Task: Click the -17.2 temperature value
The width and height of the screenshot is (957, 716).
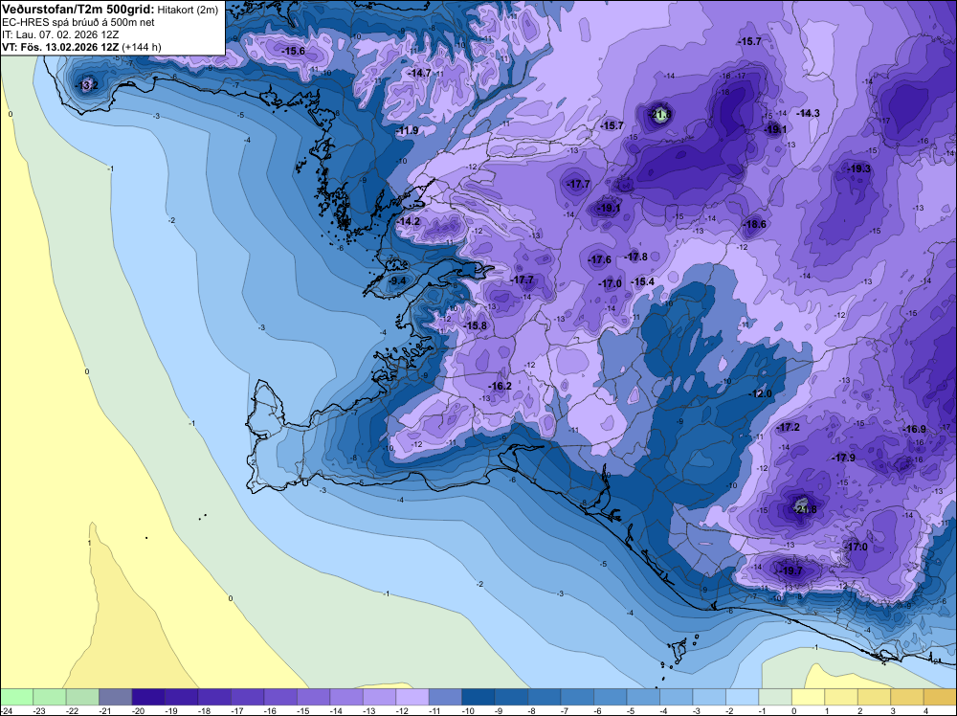Action: 788,427
